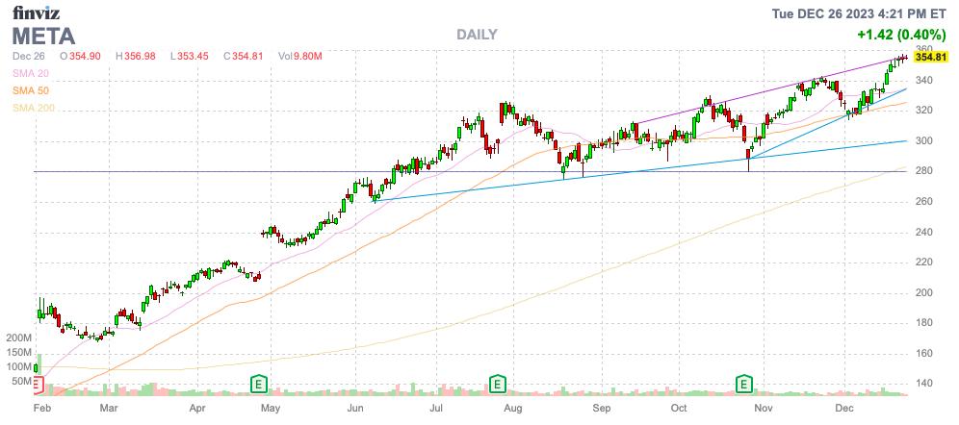Click the 240 price axis label
The height and width of the screenshot is (425, 959).
click(923, 232)
